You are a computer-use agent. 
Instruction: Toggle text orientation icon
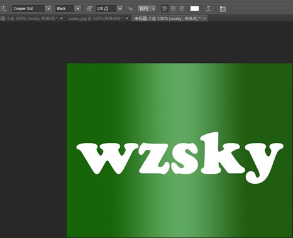point(3,9)
